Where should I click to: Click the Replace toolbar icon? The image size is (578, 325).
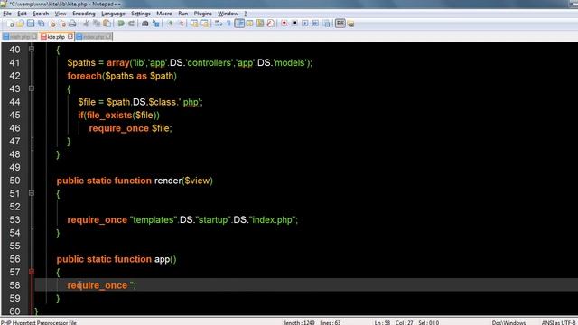pos(155,23)
